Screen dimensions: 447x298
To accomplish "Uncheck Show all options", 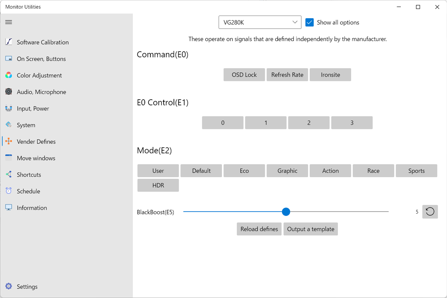I will click(309, 22).
